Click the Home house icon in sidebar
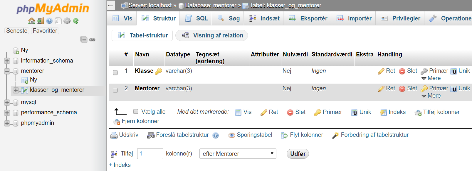 [31, 21]
